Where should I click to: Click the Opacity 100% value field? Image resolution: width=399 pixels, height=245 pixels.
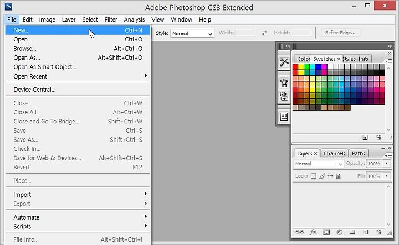[375, 164]
